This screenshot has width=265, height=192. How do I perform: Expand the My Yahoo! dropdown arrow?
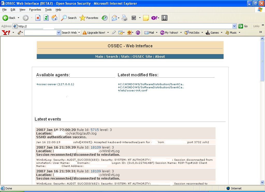pos(181,32)
